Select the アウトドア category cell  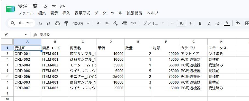pyautogui.click(x=194, y=54)
